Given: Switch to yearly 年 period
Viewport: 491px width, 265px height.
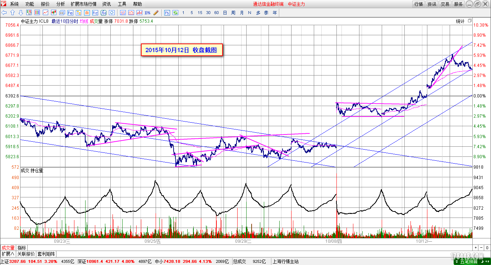Looking at the screenshot, I should click(x=275, y=13).
